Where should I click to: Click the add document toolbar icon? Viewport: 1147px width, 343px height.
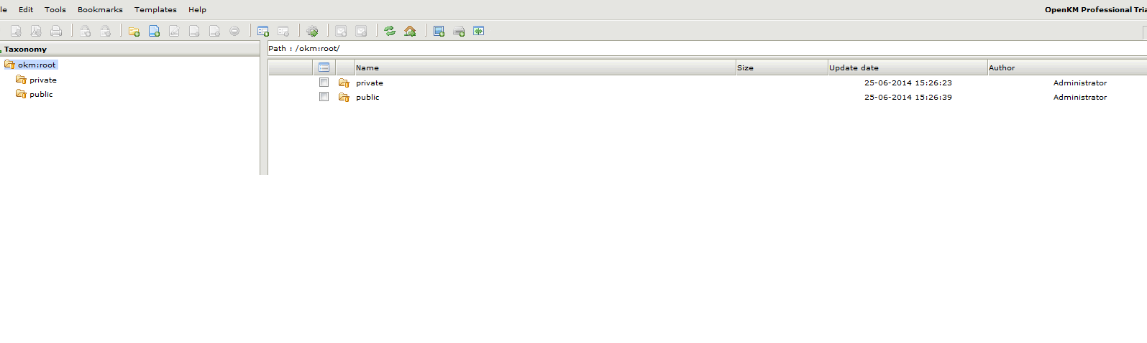[154, 32]
